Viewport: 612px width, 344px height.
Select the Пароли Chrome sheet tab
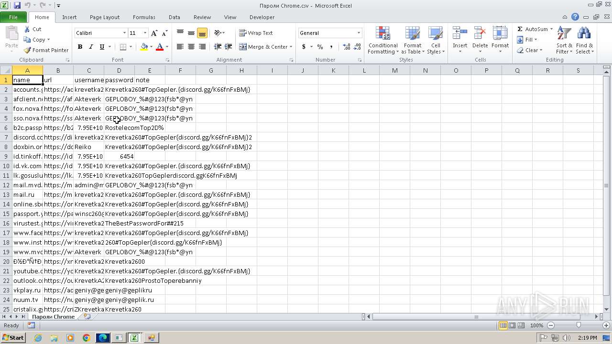click(x=53, y=317)
